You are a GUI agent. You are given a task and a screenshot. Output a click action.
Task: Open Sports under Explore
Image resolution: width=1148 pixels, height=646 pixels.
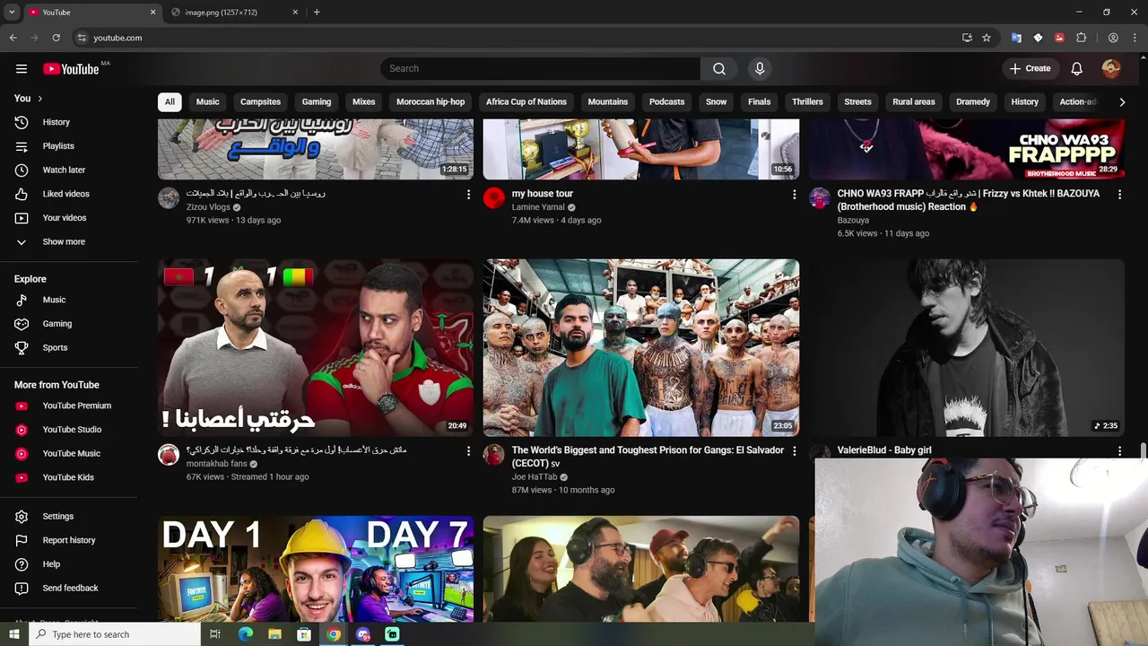[x=55, y=347]
